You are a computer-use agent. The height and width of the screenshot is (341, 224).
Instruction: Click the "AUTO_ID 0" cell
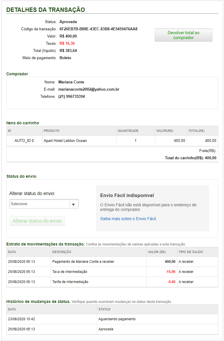(x=24, y=141)
